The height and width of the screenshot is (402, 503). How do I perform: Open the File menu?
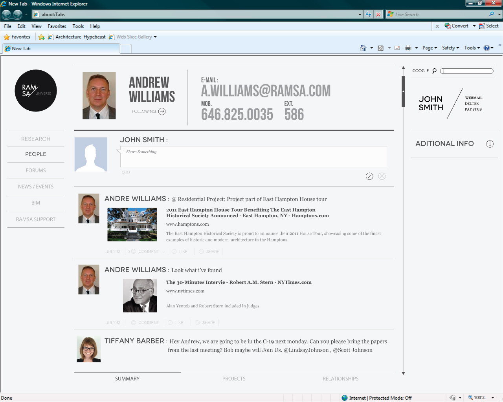pyautogui.click(x=8, y=26)
